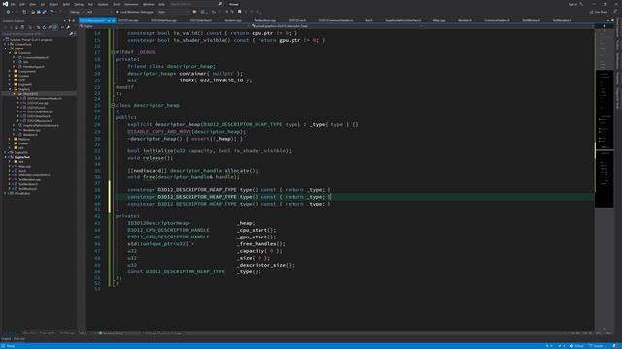
Task: Open the descriptor_heap type navigation dropdown
Action: (336, 26)
